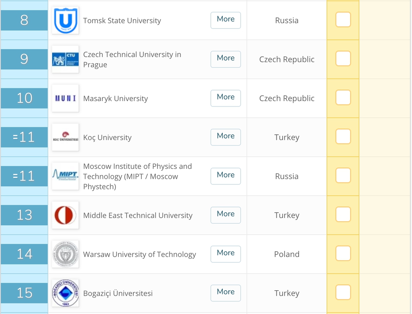Click the Czech Technical University CTU logo
Screen dimensions: 412x314
[x=65, y=59]
